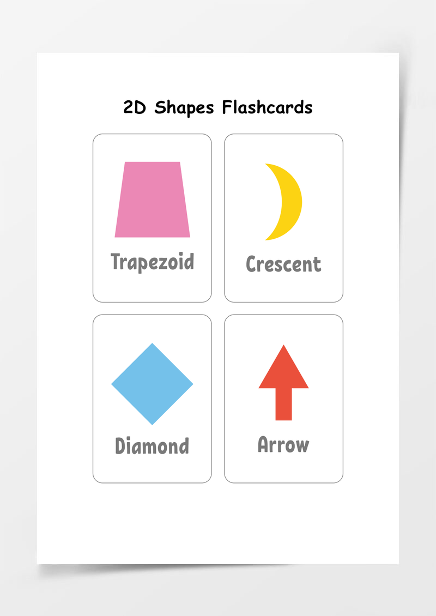Click the 2D Shapes Flashcards title
This screenshot has width=436, height=616.
tap(218, 107)
